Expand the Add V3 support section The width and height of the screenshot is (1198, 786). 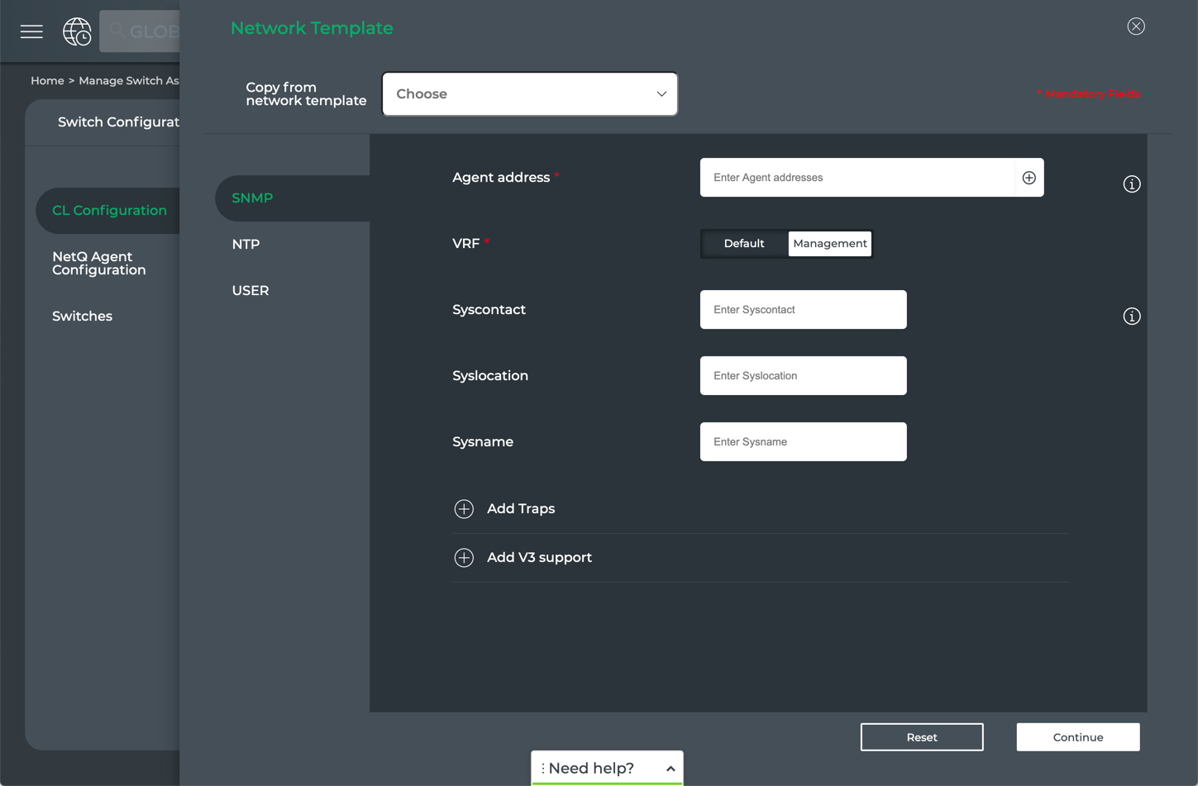(x=539, y=558)
